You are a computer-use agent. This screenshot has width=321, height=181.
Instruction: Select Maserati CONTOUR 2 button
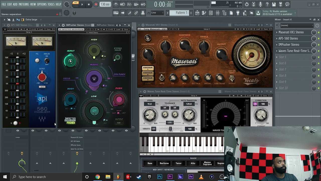point(148,73)
